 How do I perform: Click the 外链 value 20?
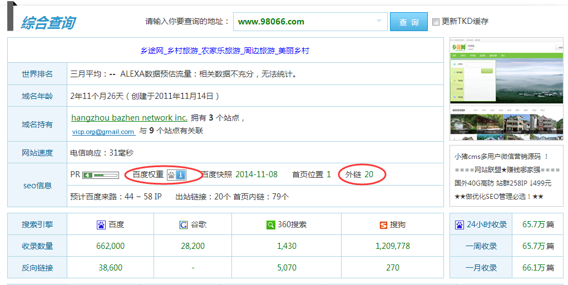click(x=369, y=174)
